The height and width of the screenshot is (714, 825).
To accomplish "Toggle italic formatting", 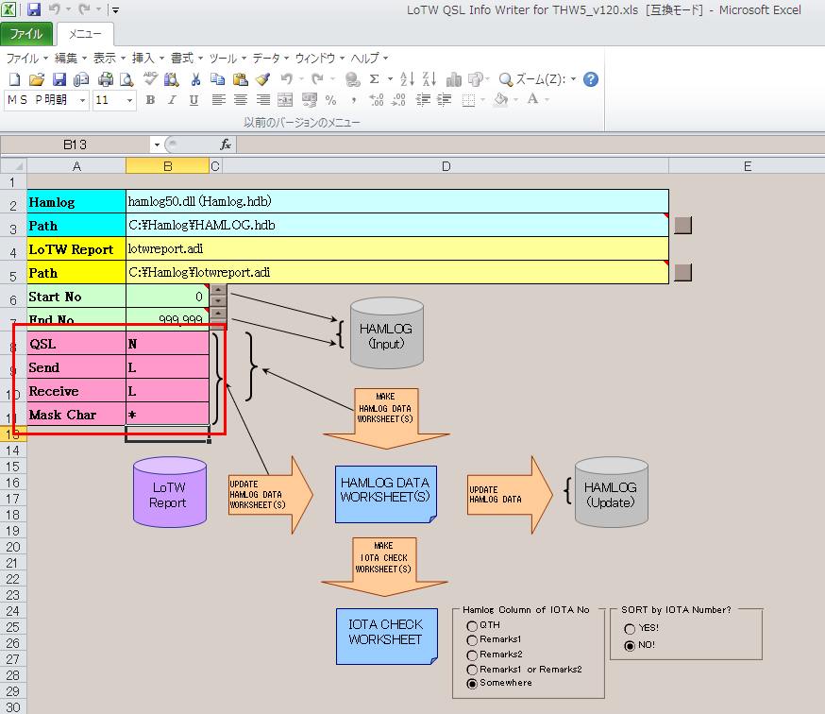I will [x=172, y=99].
